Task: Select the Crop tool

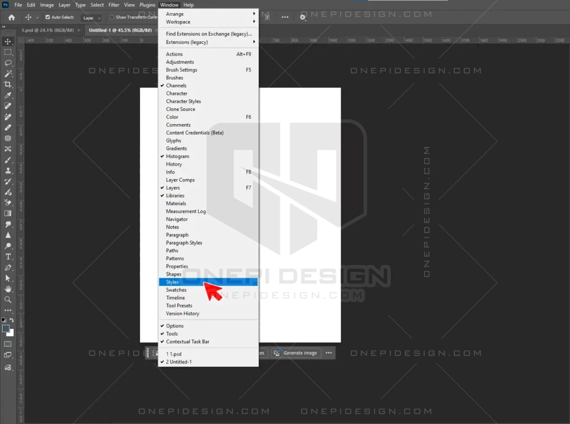Action: [8, 85]
